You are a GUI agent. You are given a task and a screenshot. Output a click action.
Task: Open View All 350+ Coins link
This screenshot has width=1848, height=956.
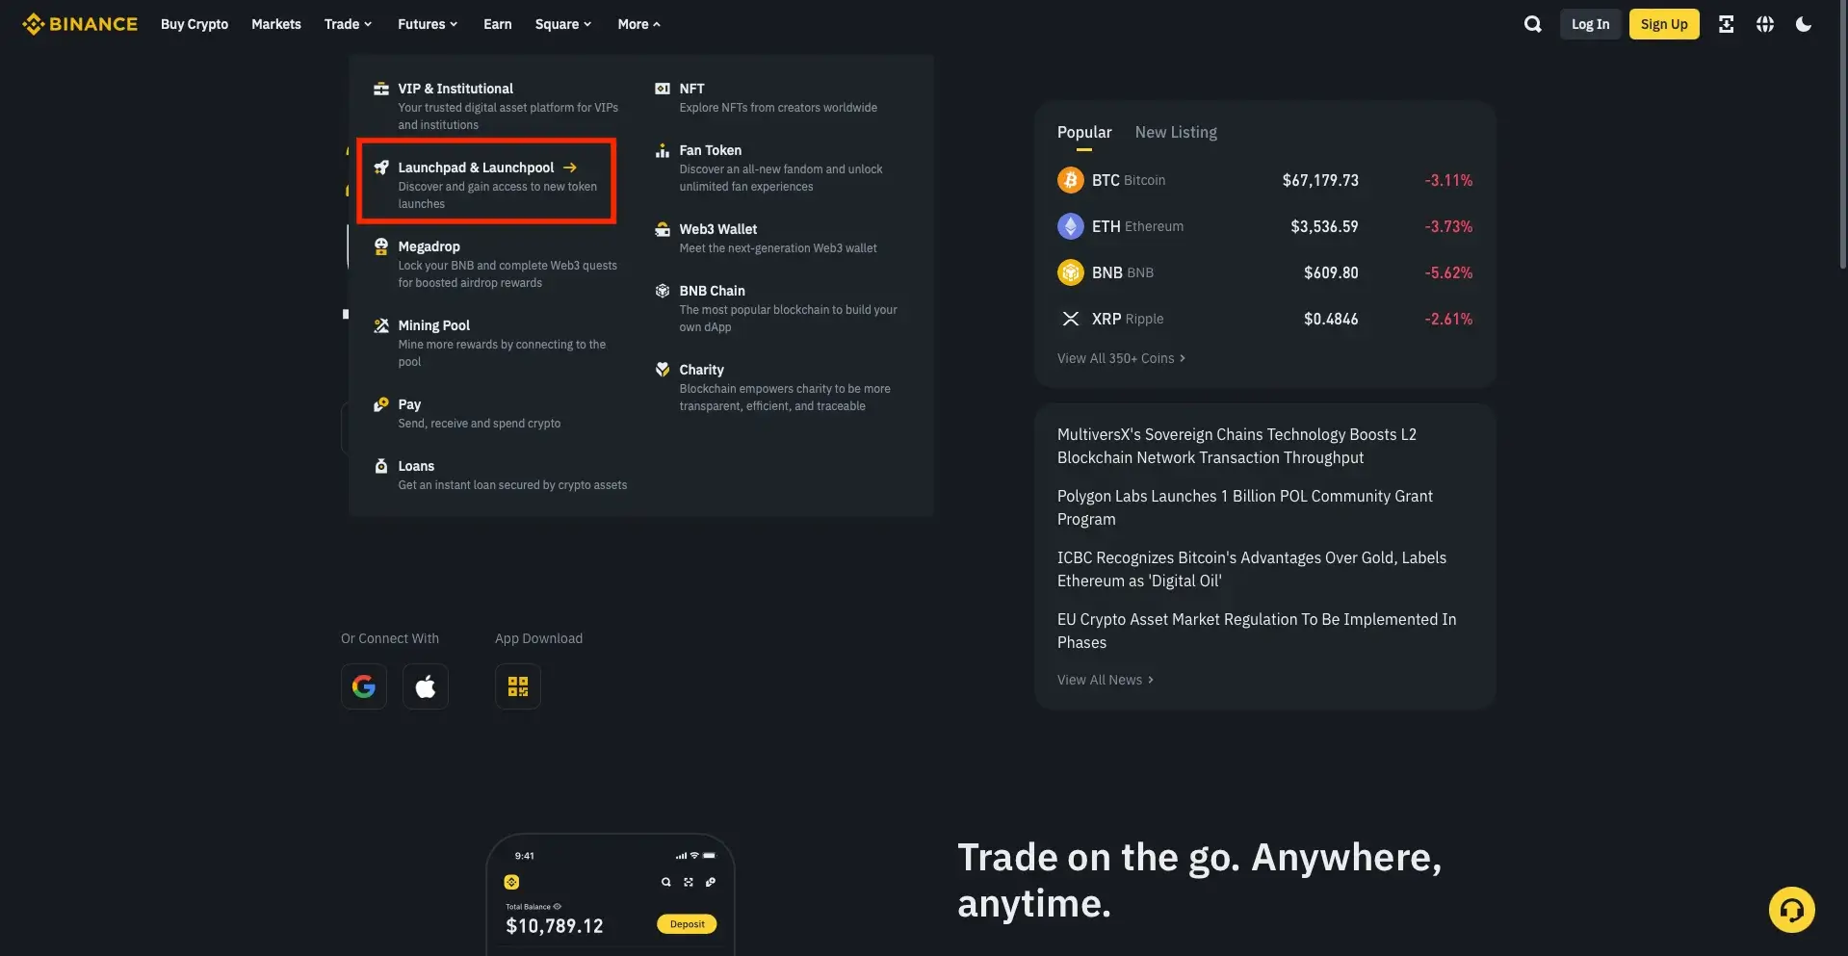(1121, 358)
